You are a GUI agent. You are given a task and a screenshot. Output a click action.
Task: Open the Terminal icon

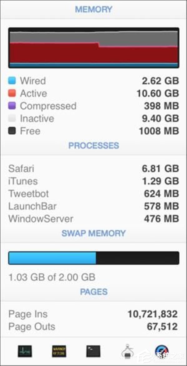tap(93, 351)
